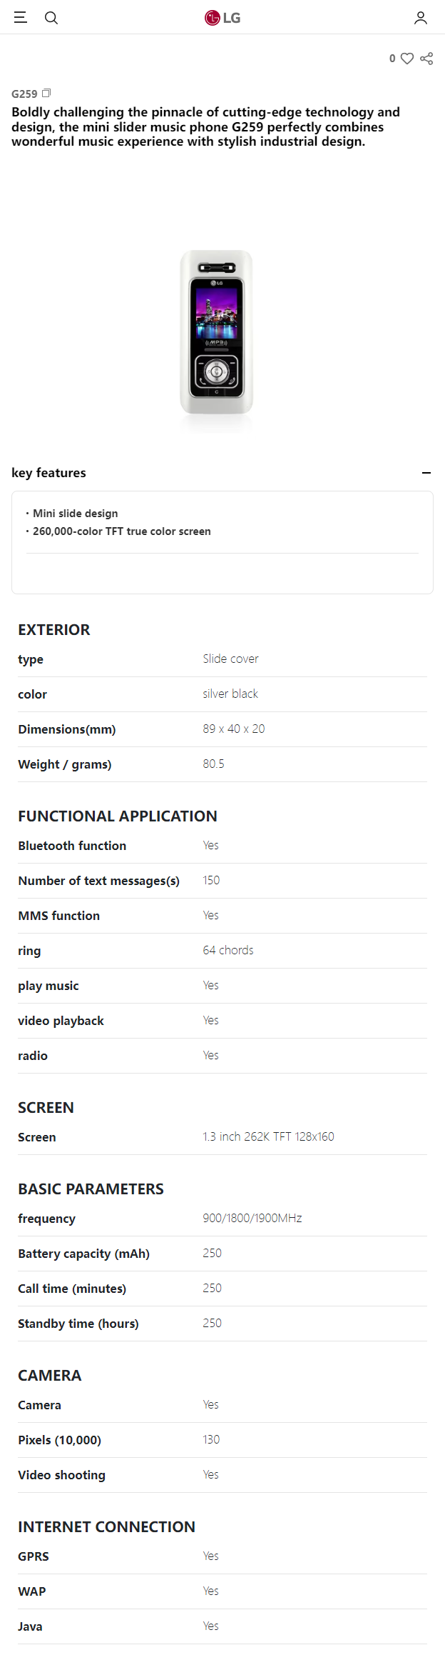Click the G259 model name text

tap(24, 94)
